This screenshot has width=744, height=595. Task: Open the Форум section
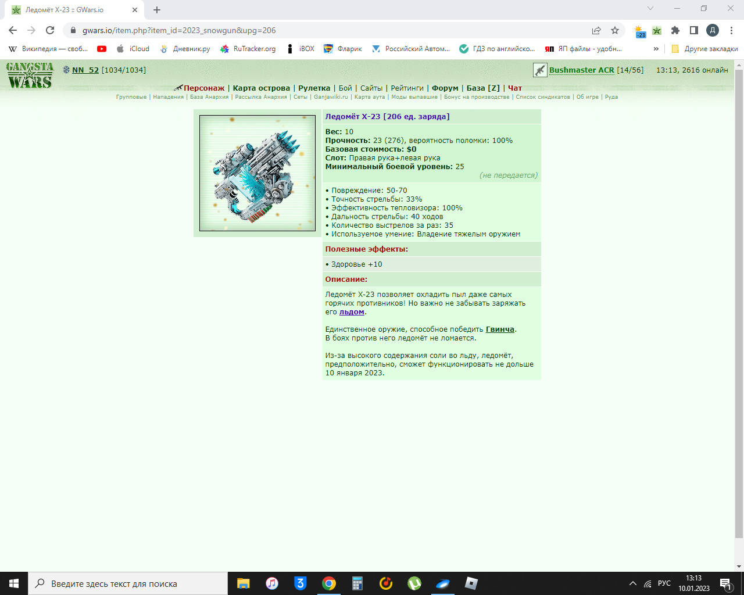pos(445,88)
